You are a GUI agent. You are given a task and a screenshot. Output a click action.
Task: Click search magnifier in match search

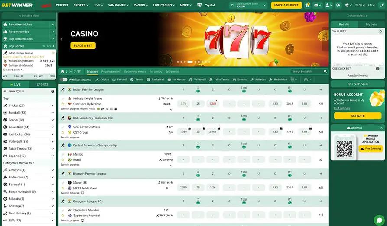pyautogui.click(x=325, y=72)
